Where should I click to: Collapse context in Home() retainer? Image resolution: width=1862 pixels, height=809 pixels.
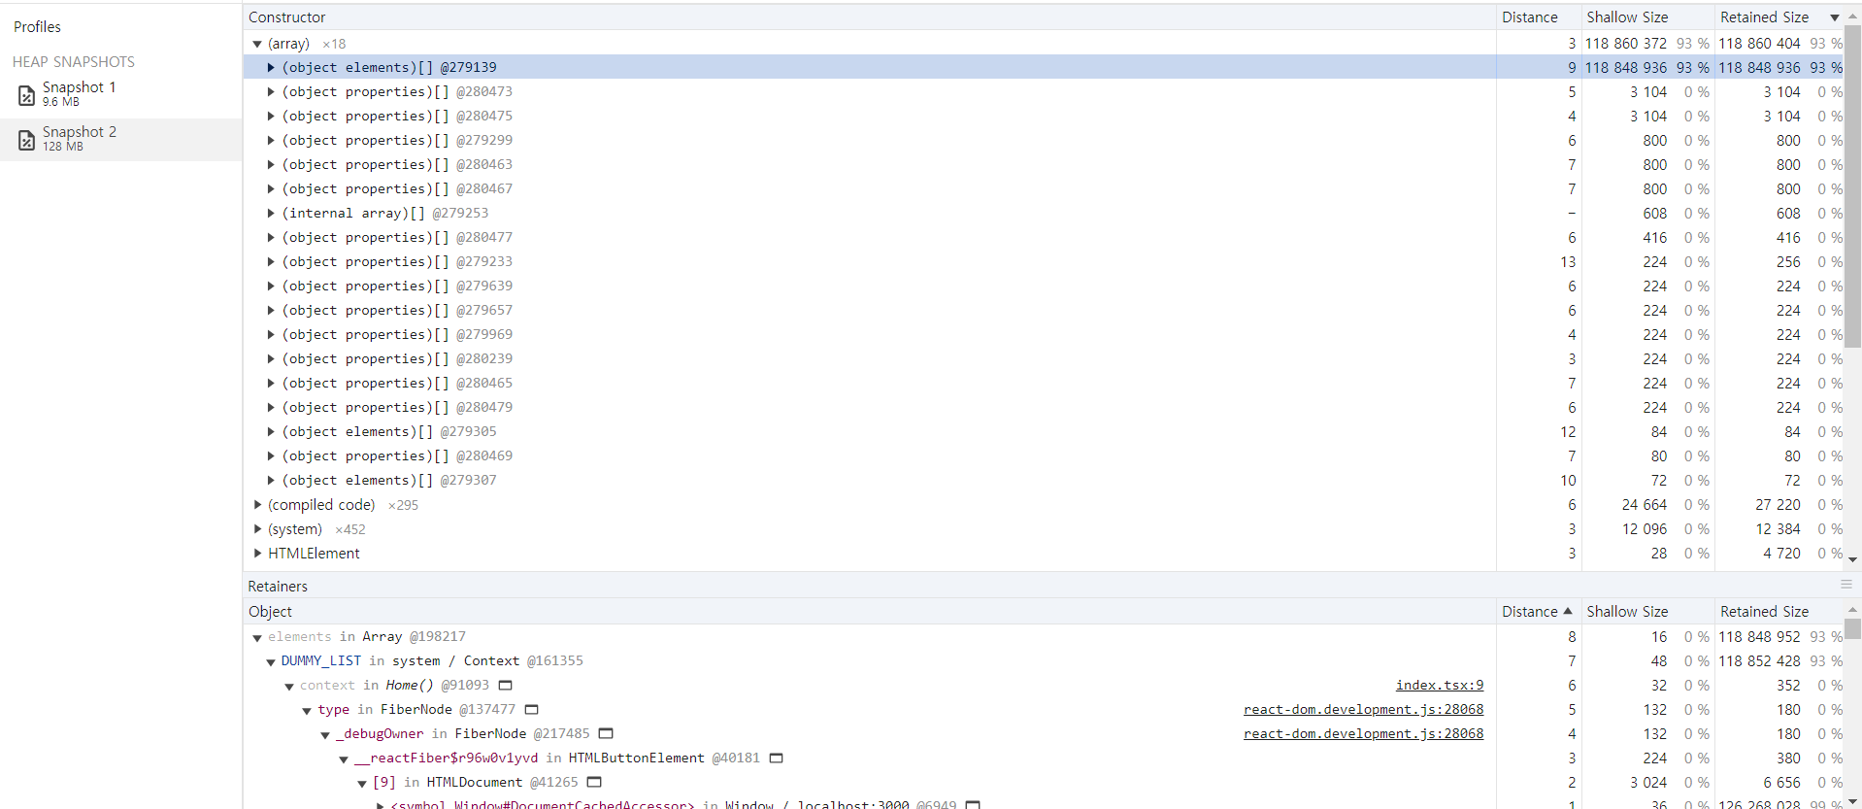[x=289, y=687]
